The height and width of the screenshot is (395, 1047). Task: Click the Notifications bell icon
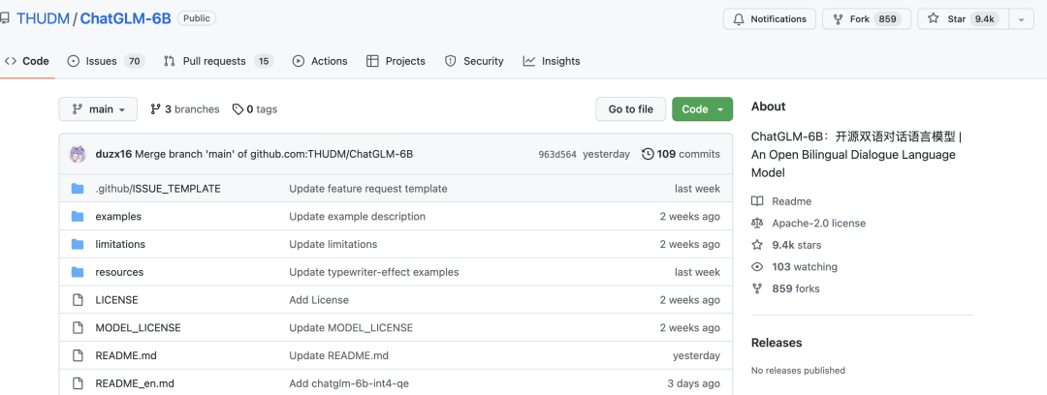tap(739, 19)
